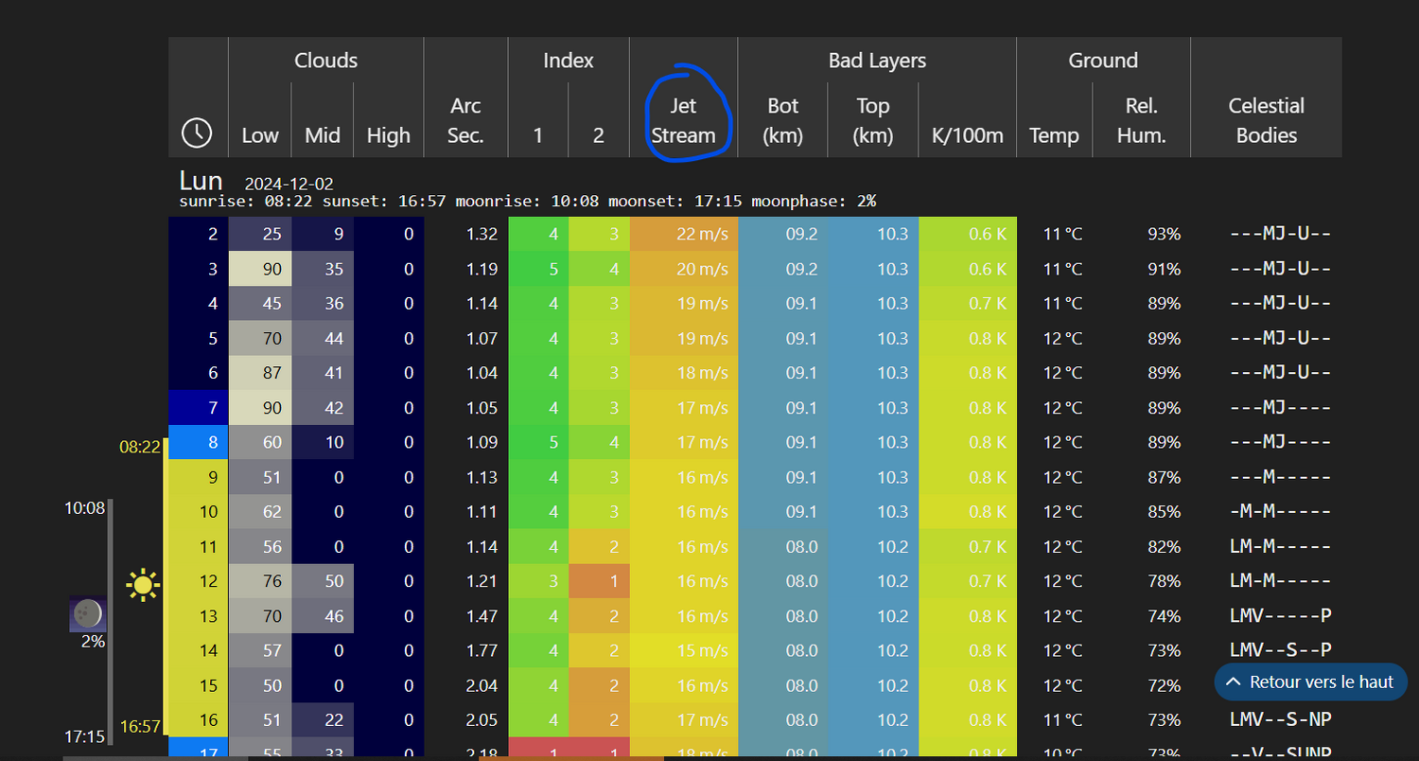Click the 87% relative humidity value
The width and height of the screenshot is (1419, 761).
click(1164, 477)
